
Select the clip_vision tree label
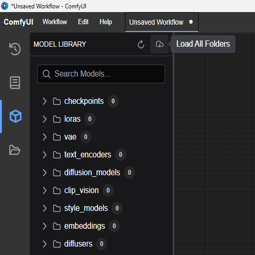click(x=81, y=190)
